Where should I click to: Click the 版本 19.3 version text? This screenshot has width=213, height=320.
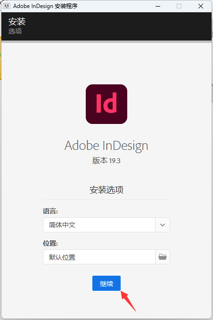pos(106,161)
